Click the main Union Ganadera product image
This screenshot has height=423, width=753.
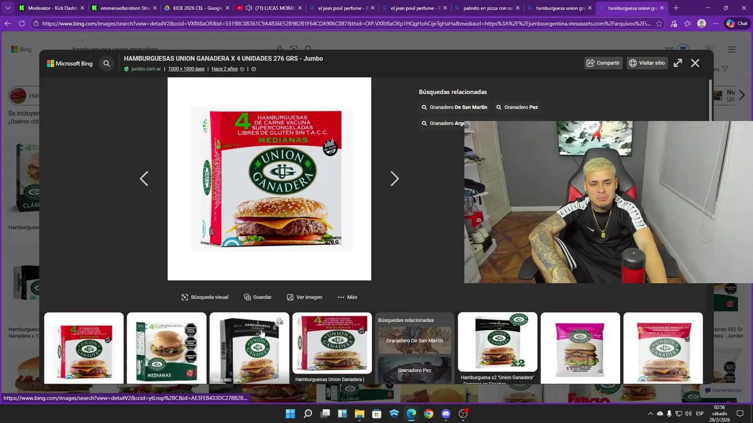pos(269,179)
